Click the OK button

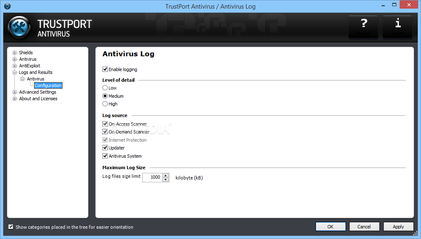[331, 227]
